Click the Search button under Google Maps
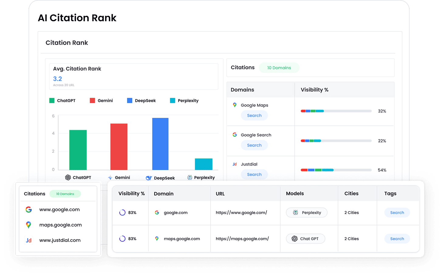The width and height of the screenshot is (443, 276). pyautogui.click(x=254, y=116)
